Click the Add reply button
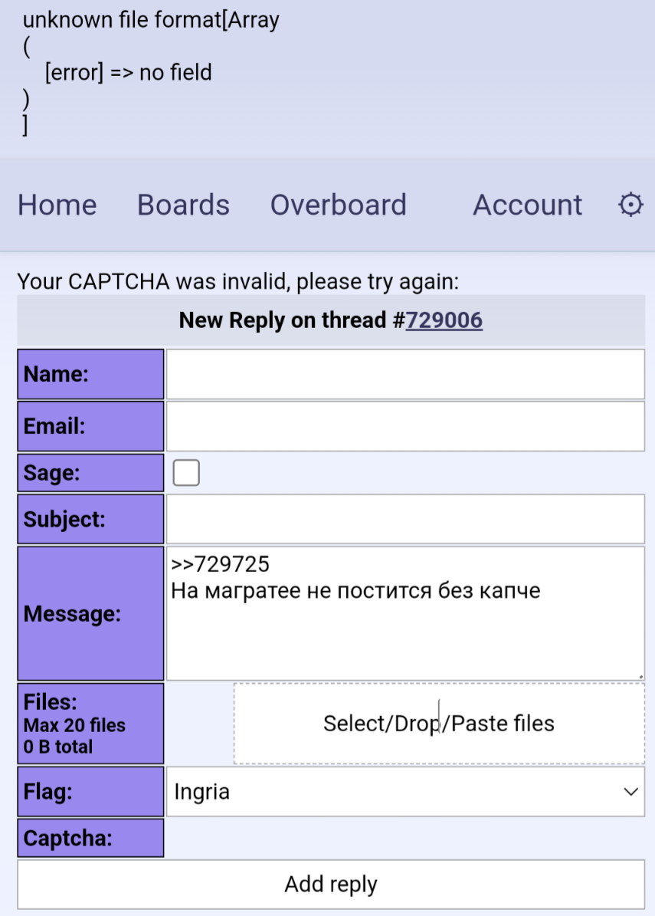This screenshot has height=916, width=655. pos(331,884)
